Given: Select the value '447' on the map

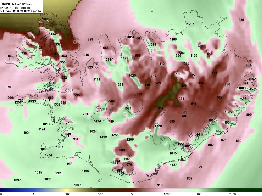Looking at the screenshot, I should tap(161, 108).
